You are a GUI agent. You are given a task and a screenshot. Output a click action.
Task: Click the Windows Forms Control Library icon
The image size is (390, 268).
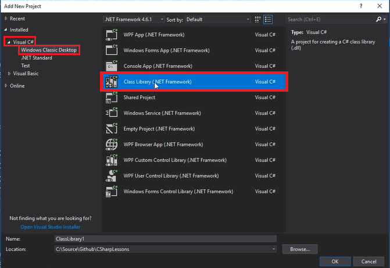click(112, 191)
